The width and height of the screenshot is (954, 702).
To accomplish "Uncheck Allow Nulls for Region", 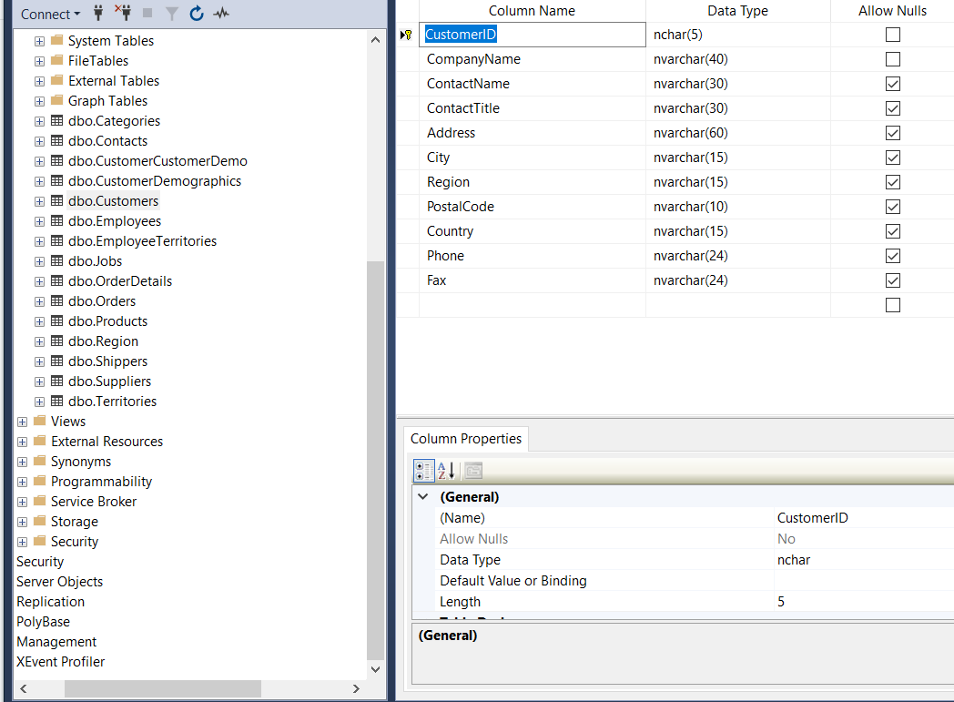I will 892,182.
